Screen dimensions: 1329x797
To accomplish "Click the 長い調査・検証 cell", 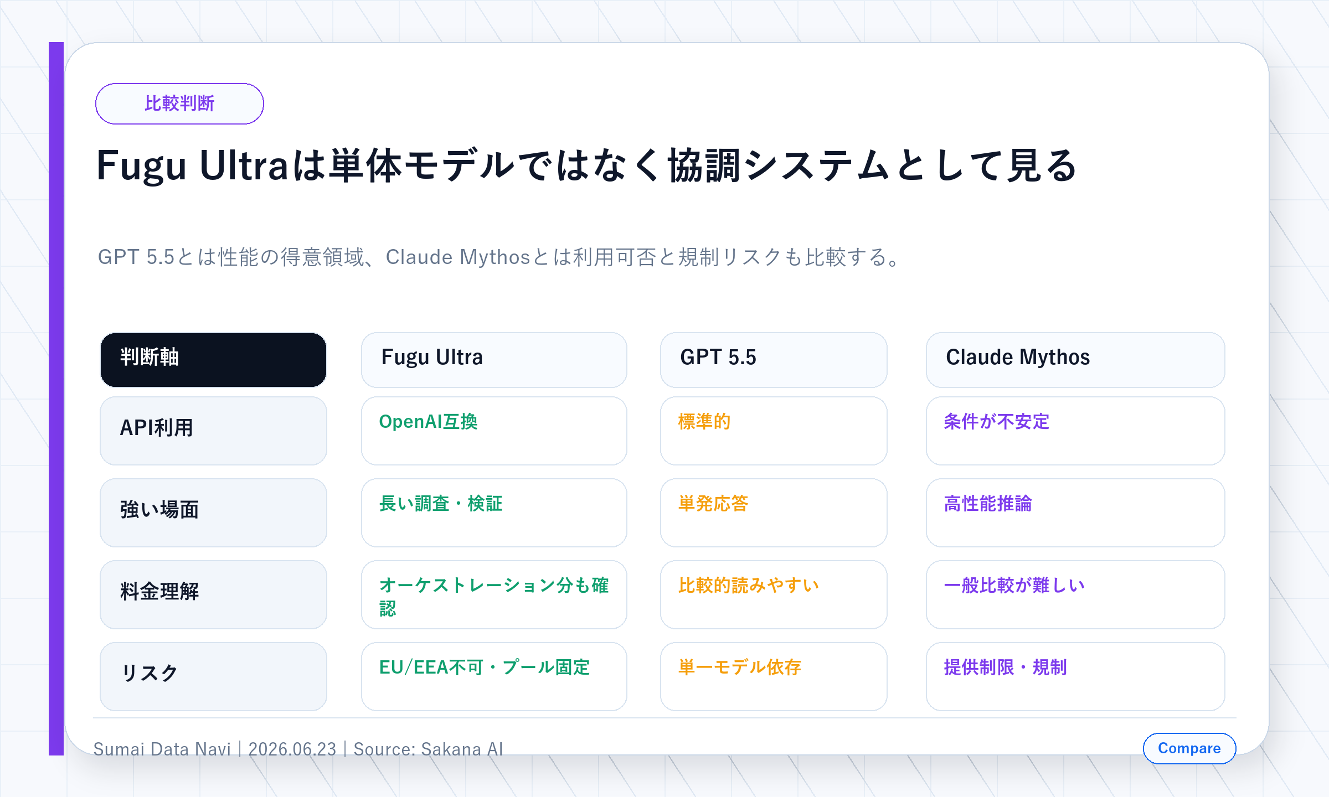I will [x=494, y=513].
